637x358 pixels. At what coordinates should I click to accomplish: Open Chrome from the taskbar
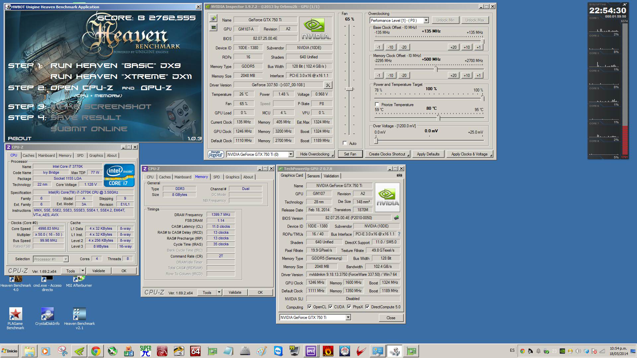(x=96, y=351)
